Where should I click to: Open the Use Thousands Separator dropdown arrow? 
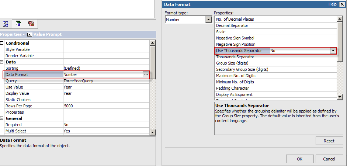point(333,51)
